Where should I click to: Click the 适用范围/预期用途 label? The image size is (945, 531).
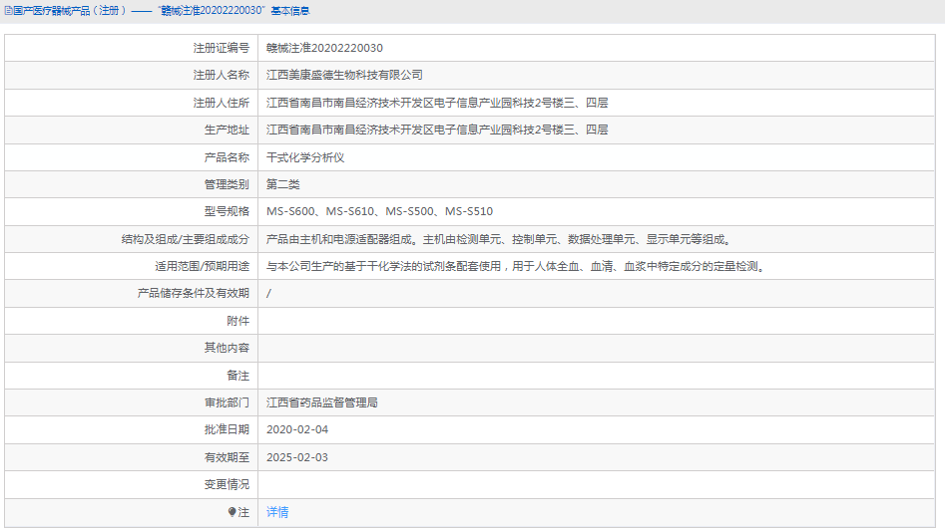pos(202,266)
